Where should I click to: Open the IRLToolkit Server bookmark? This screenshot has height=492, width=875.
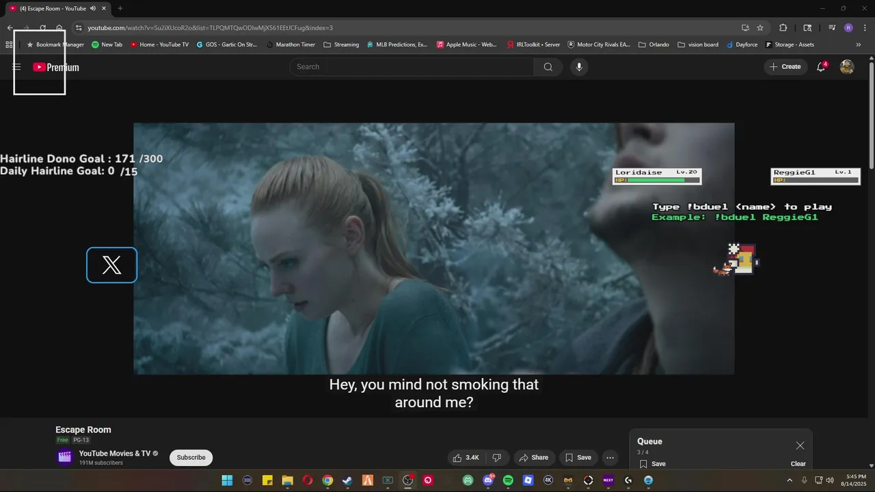click(533, 44)
